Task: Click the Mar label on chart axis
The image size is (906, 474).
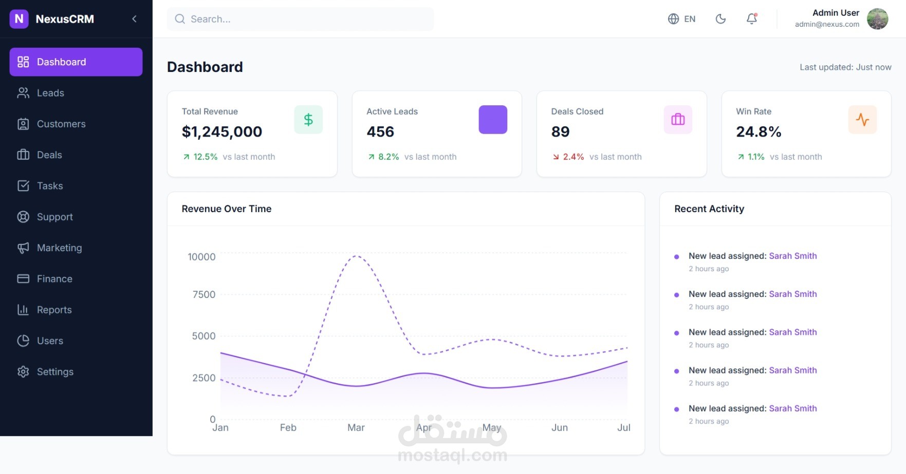Action: coord(356,427)
